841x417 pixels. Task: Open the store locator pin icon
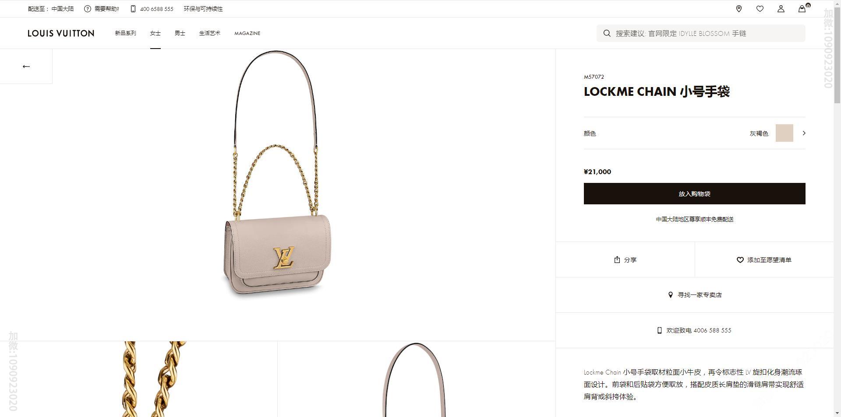click(739, 9)
